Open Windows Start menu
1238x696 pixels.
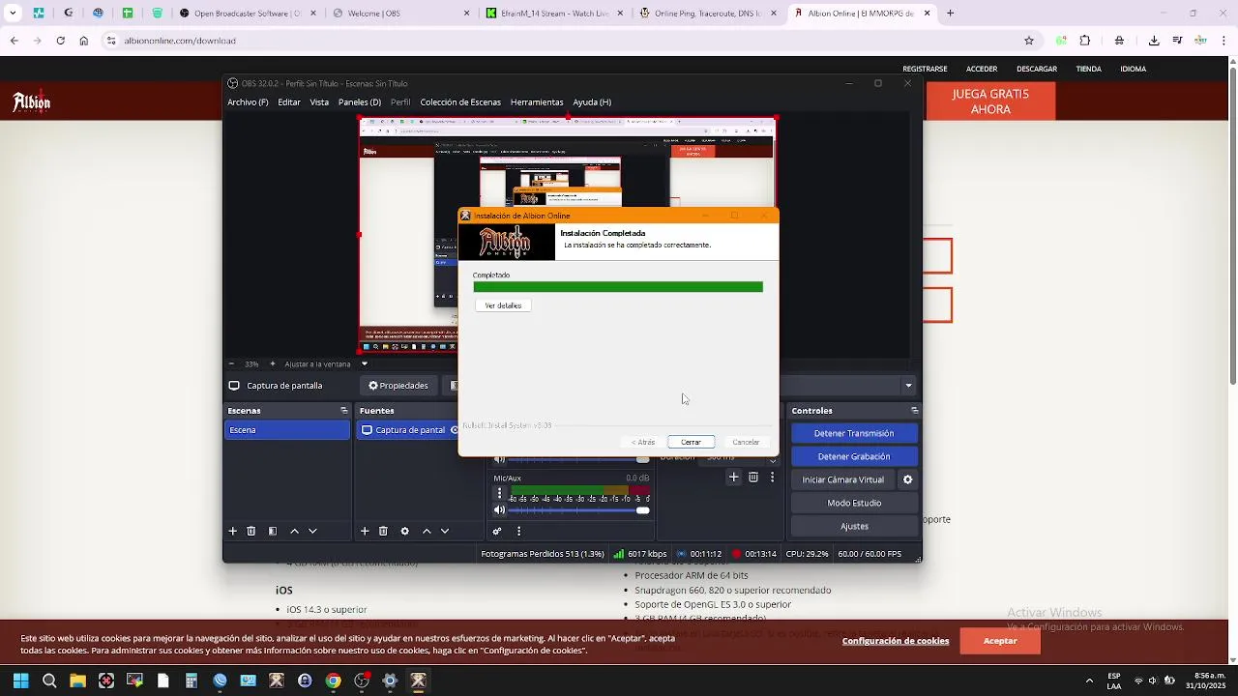pos(20,681)
